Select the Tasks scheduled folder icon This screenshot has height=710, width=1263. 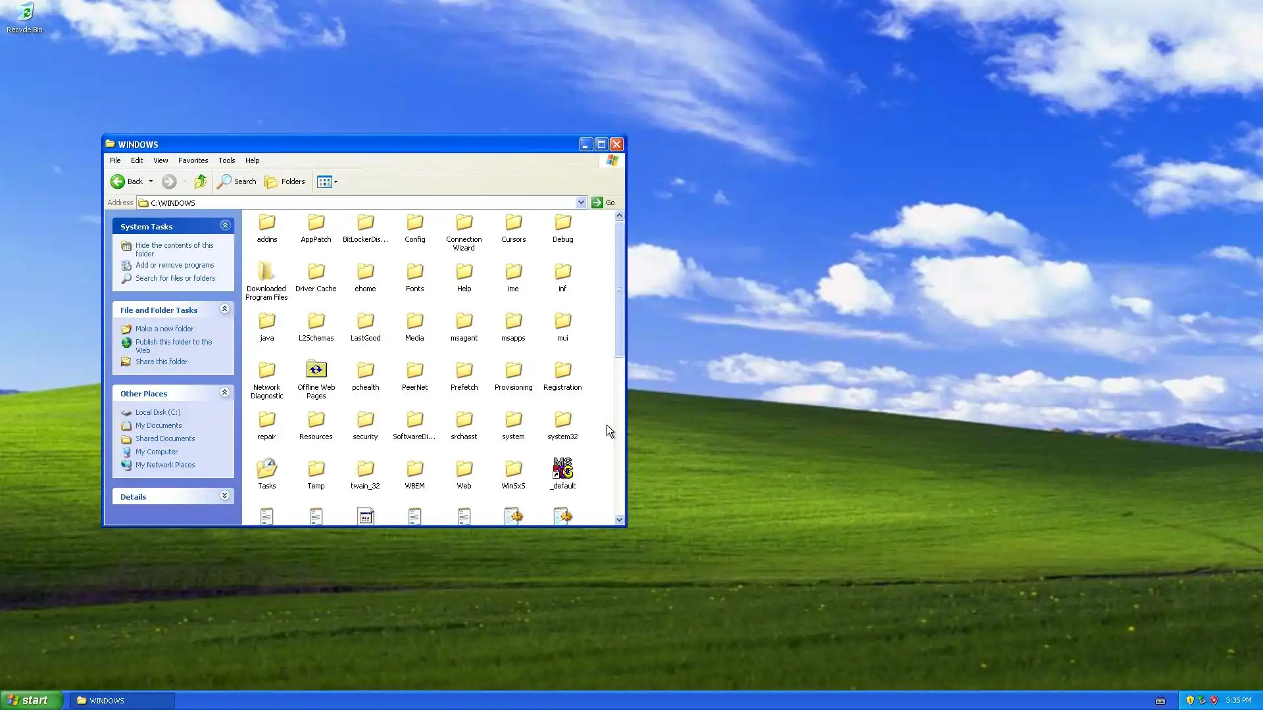point(266,469)
